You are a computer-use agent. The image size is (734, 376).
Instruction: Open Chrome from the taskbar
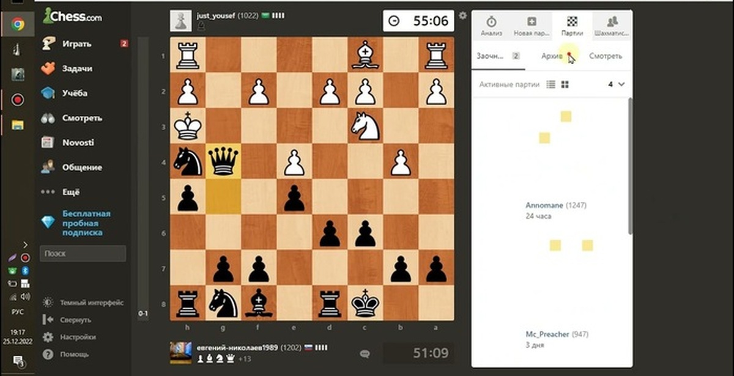click(18, 24)
